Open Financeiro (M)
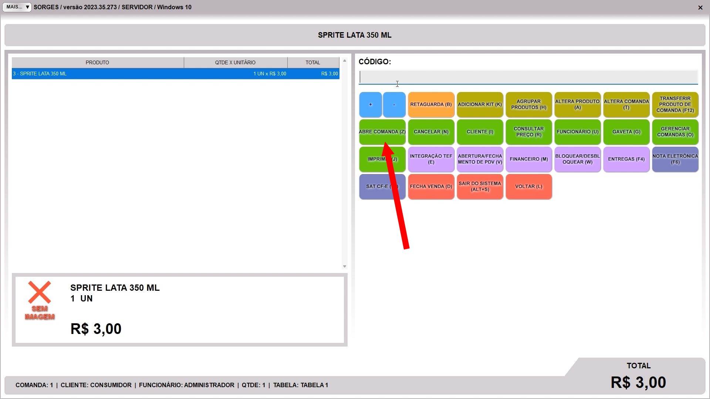 point(529,159)
